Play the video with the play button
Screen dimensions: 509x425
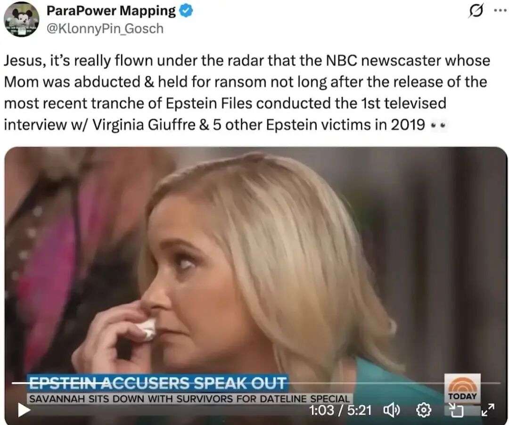pyautogui.click(x=24, y=410)
